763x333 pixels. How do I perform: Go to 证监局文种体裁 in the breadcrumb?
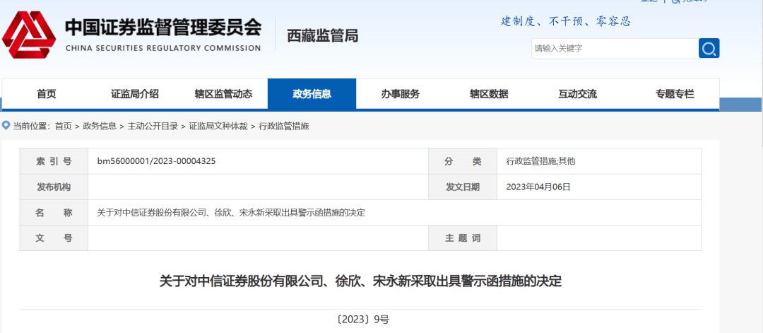[x=218, y=126]
